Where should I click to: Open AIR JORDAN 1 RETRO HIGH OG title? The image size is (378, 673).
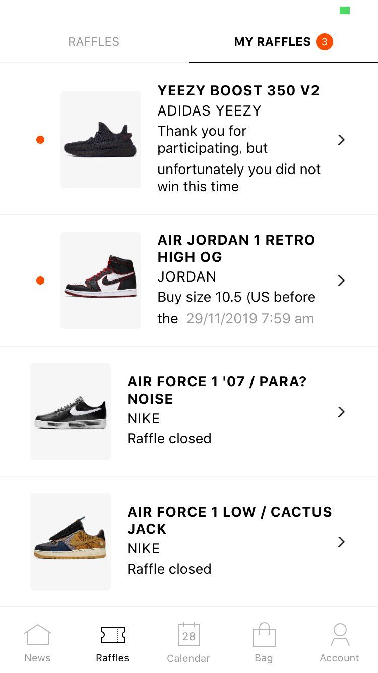pyautogui.click(x=236, y=248)
